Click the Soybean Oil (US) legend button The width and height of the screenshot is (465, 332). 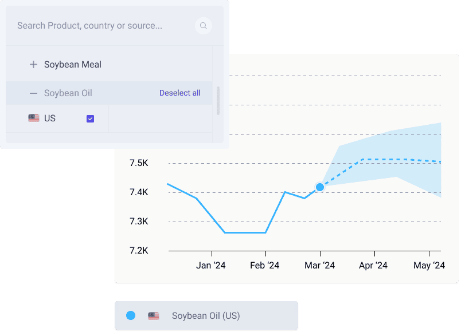(206, 315)
